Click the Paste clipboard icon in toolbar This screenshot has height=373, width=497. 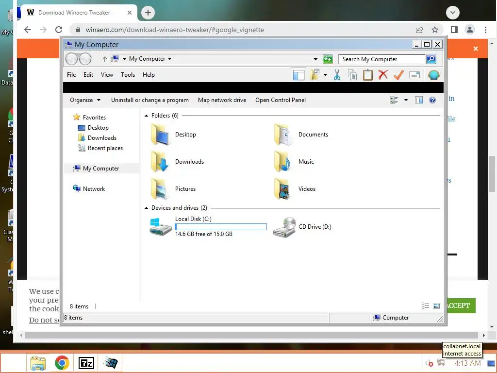368,75
